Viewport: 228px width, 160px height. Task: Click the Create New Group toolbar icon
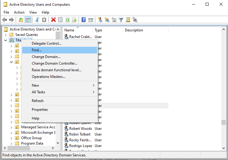(x=107, y=20)
